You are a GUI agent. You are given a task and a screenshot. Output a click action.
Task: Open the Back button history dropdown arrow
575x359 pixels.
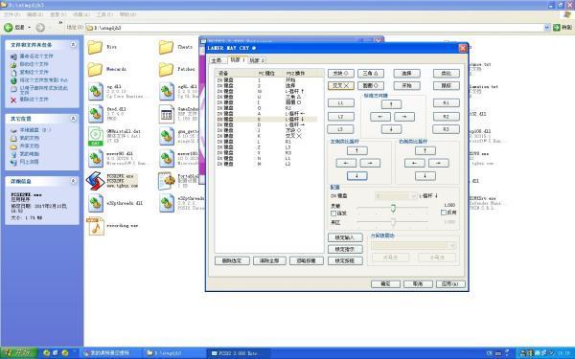coord(30,28)
